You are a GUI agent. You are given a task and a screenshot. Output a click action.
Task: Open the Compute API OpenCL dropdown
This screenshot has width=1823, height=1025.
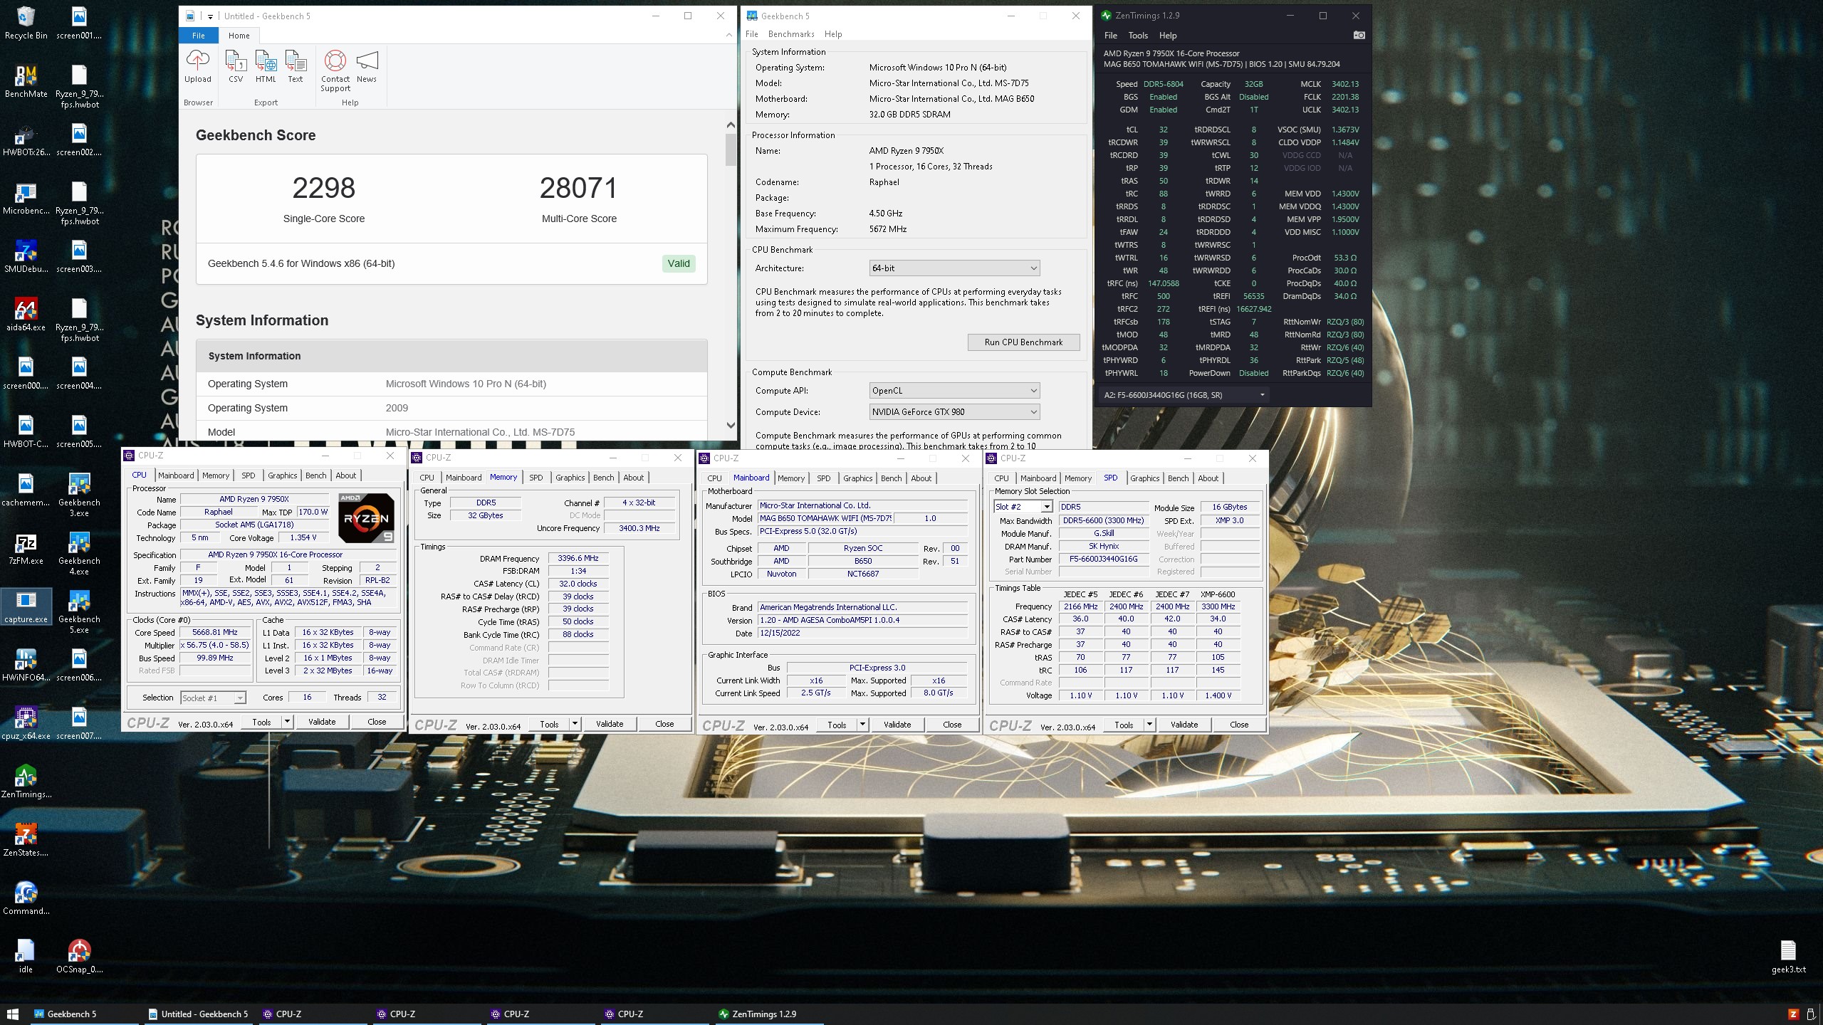tap(954, 390)
